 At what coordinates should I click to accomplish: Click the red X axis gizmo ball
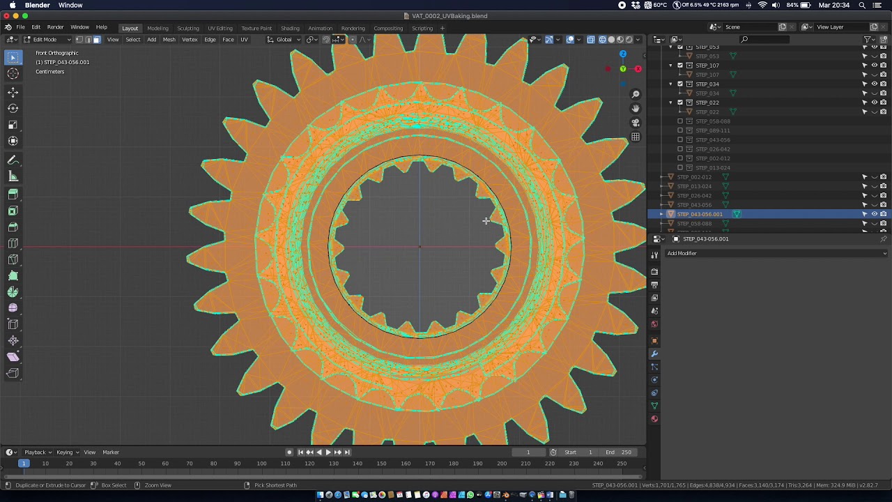[638, 68]
